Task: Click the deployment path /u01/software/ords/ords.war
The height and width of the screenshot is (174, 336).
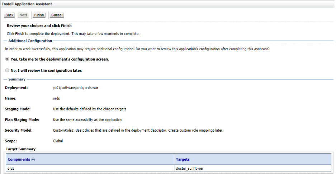Action: (75, 88)
